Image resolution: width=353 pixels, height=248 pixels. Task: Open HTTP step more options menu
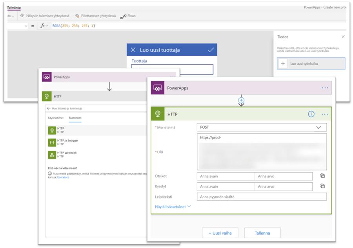coord(325,114)
